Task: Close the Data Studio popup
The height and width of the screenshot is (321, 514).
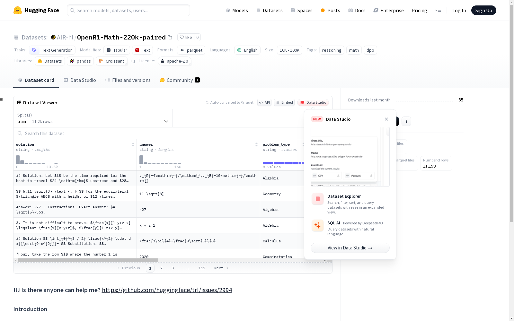Action: pos(386,119)
